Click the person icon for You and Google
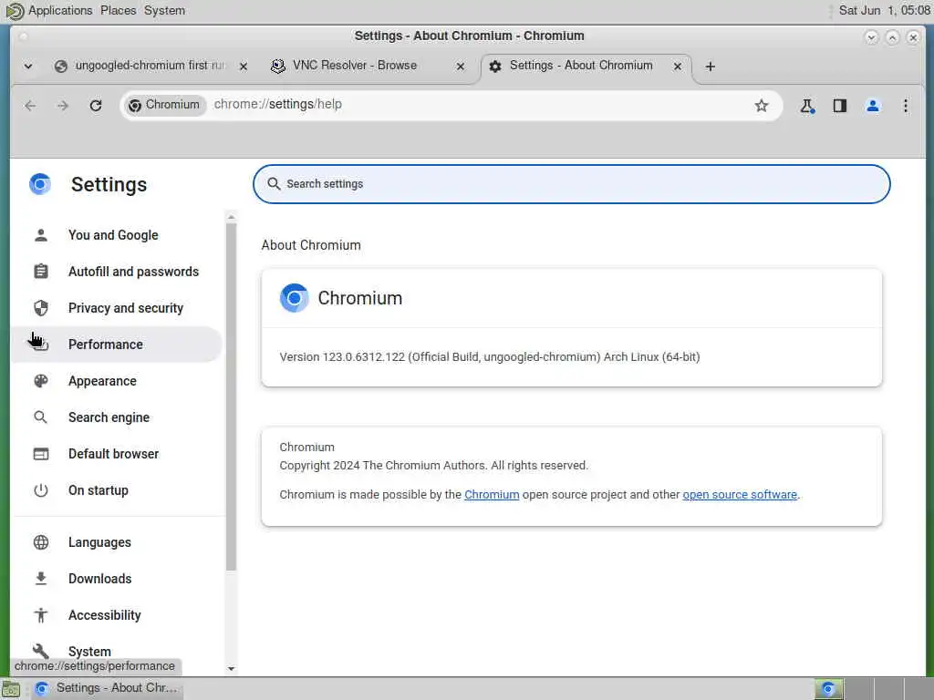This screenshot has height=700, width=934. pos(40,235)
